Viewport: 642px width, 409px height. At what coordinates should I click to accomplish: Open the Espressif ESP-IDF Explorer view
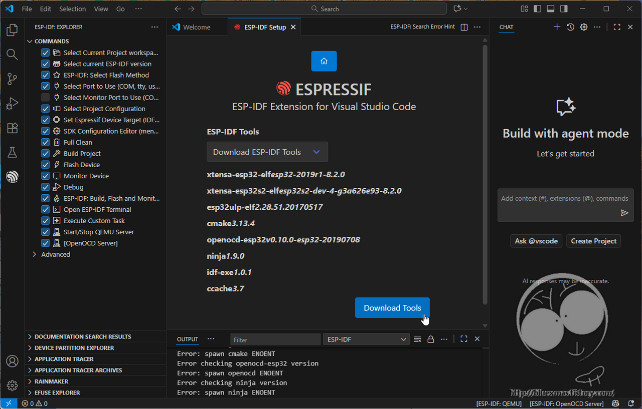pos(12,176)
